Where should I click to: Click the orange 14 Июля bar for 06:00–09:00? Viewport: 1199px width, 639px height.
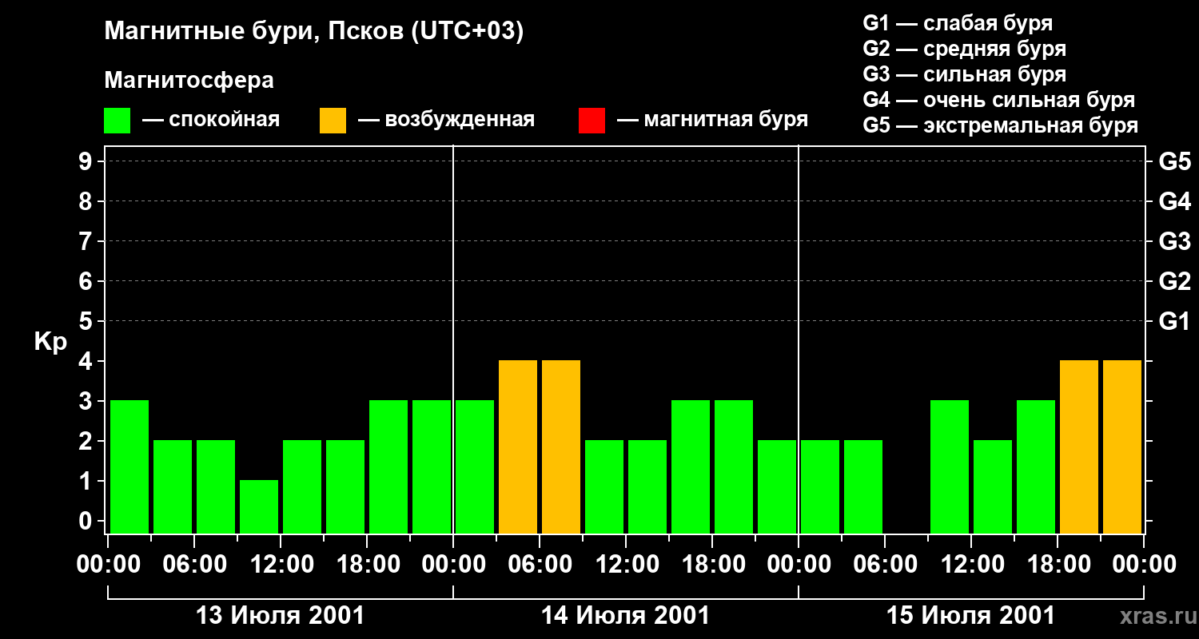click(x=561, y=447)
